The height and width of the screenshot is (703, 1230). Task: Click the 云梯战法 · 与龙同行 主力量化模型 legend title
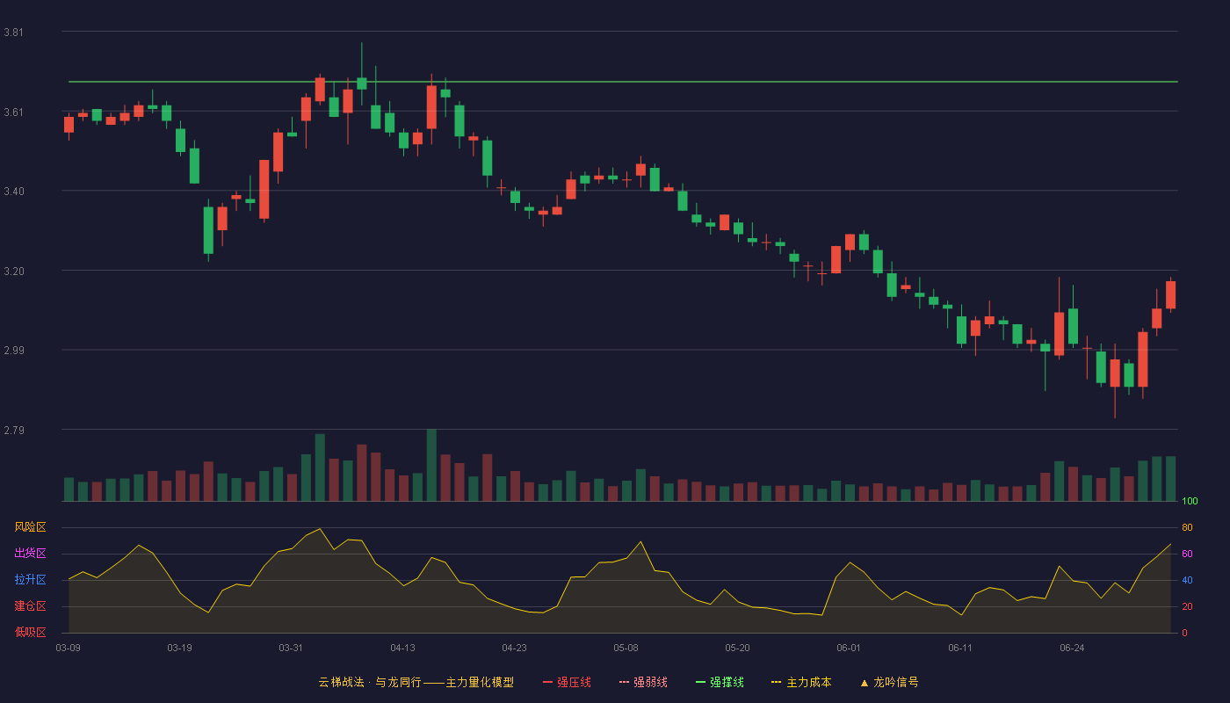[x=416, y=682]
